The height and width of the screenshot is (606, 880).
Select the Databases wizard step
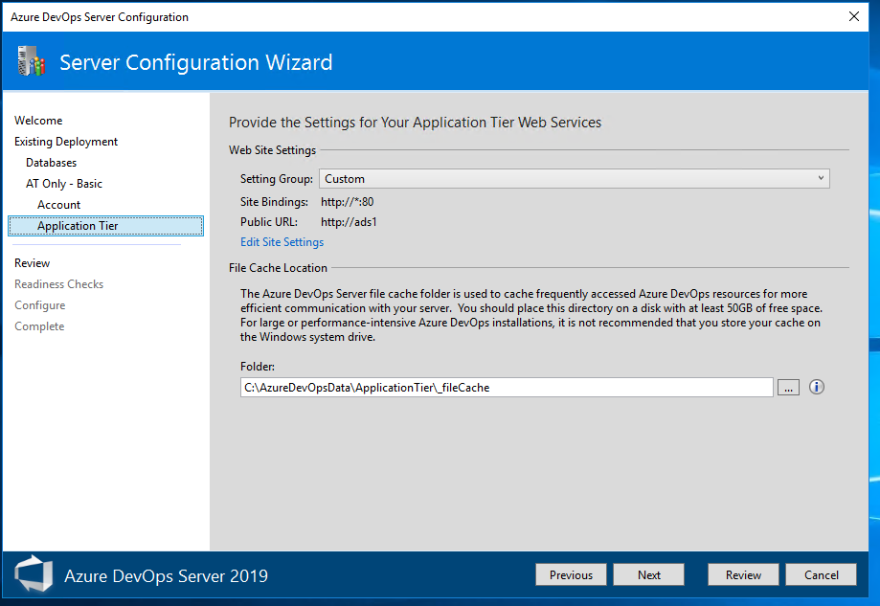(51, 163)
